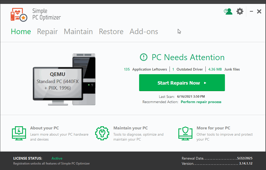The height and width of the screenshot is (170, 266).
Task: Switch to the Home tab
Action: (21, 32)
